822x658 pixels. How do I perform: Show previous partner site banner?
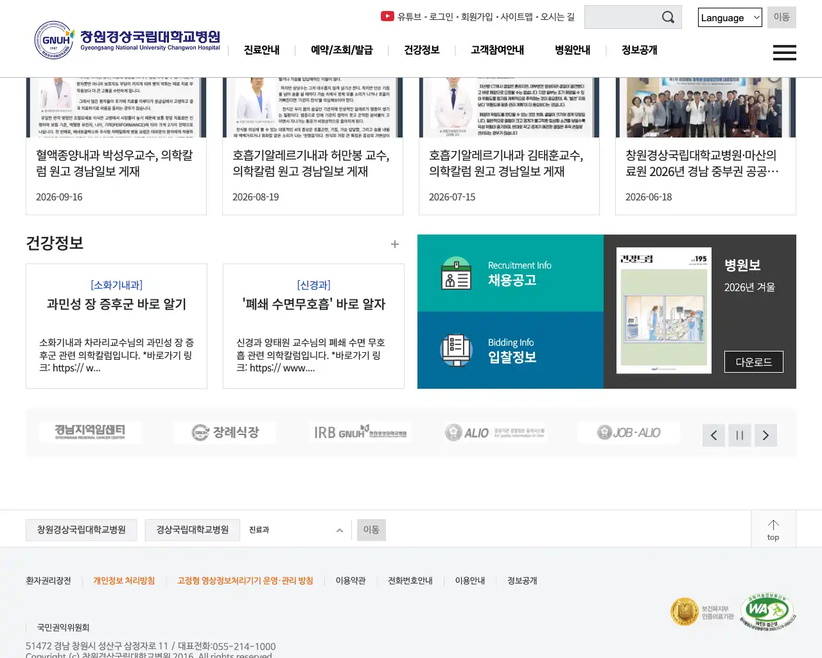pos(713,435)
